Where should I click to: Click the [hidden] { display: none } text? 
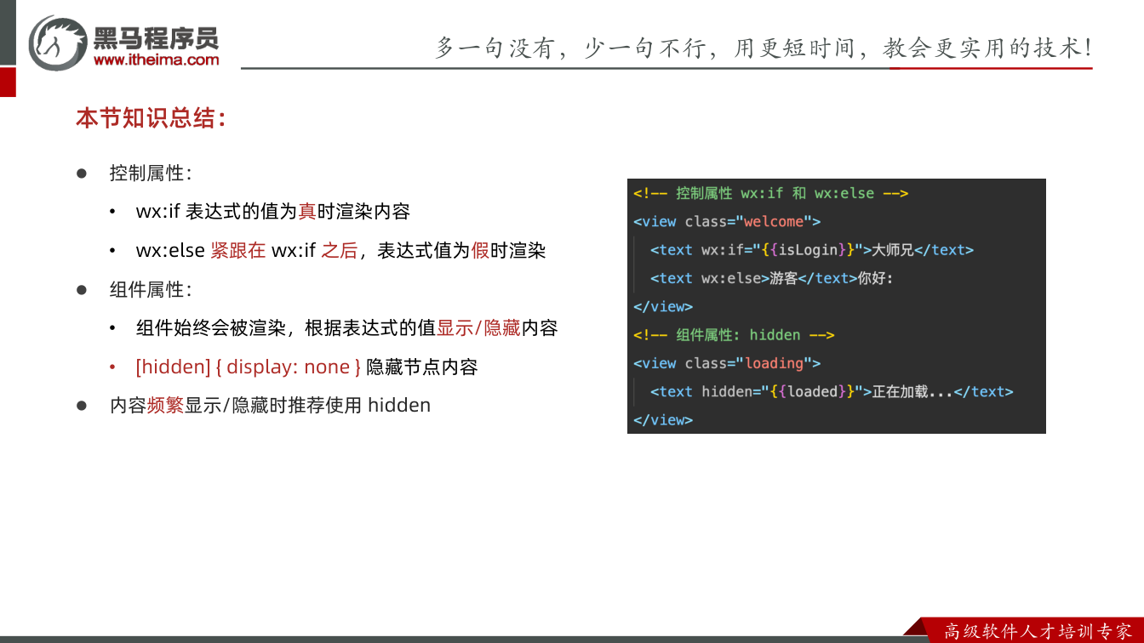pos(249,367)
